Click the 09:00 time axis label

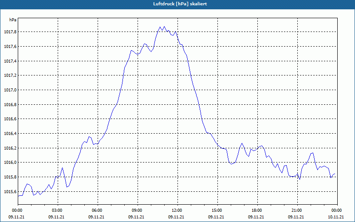138,210
